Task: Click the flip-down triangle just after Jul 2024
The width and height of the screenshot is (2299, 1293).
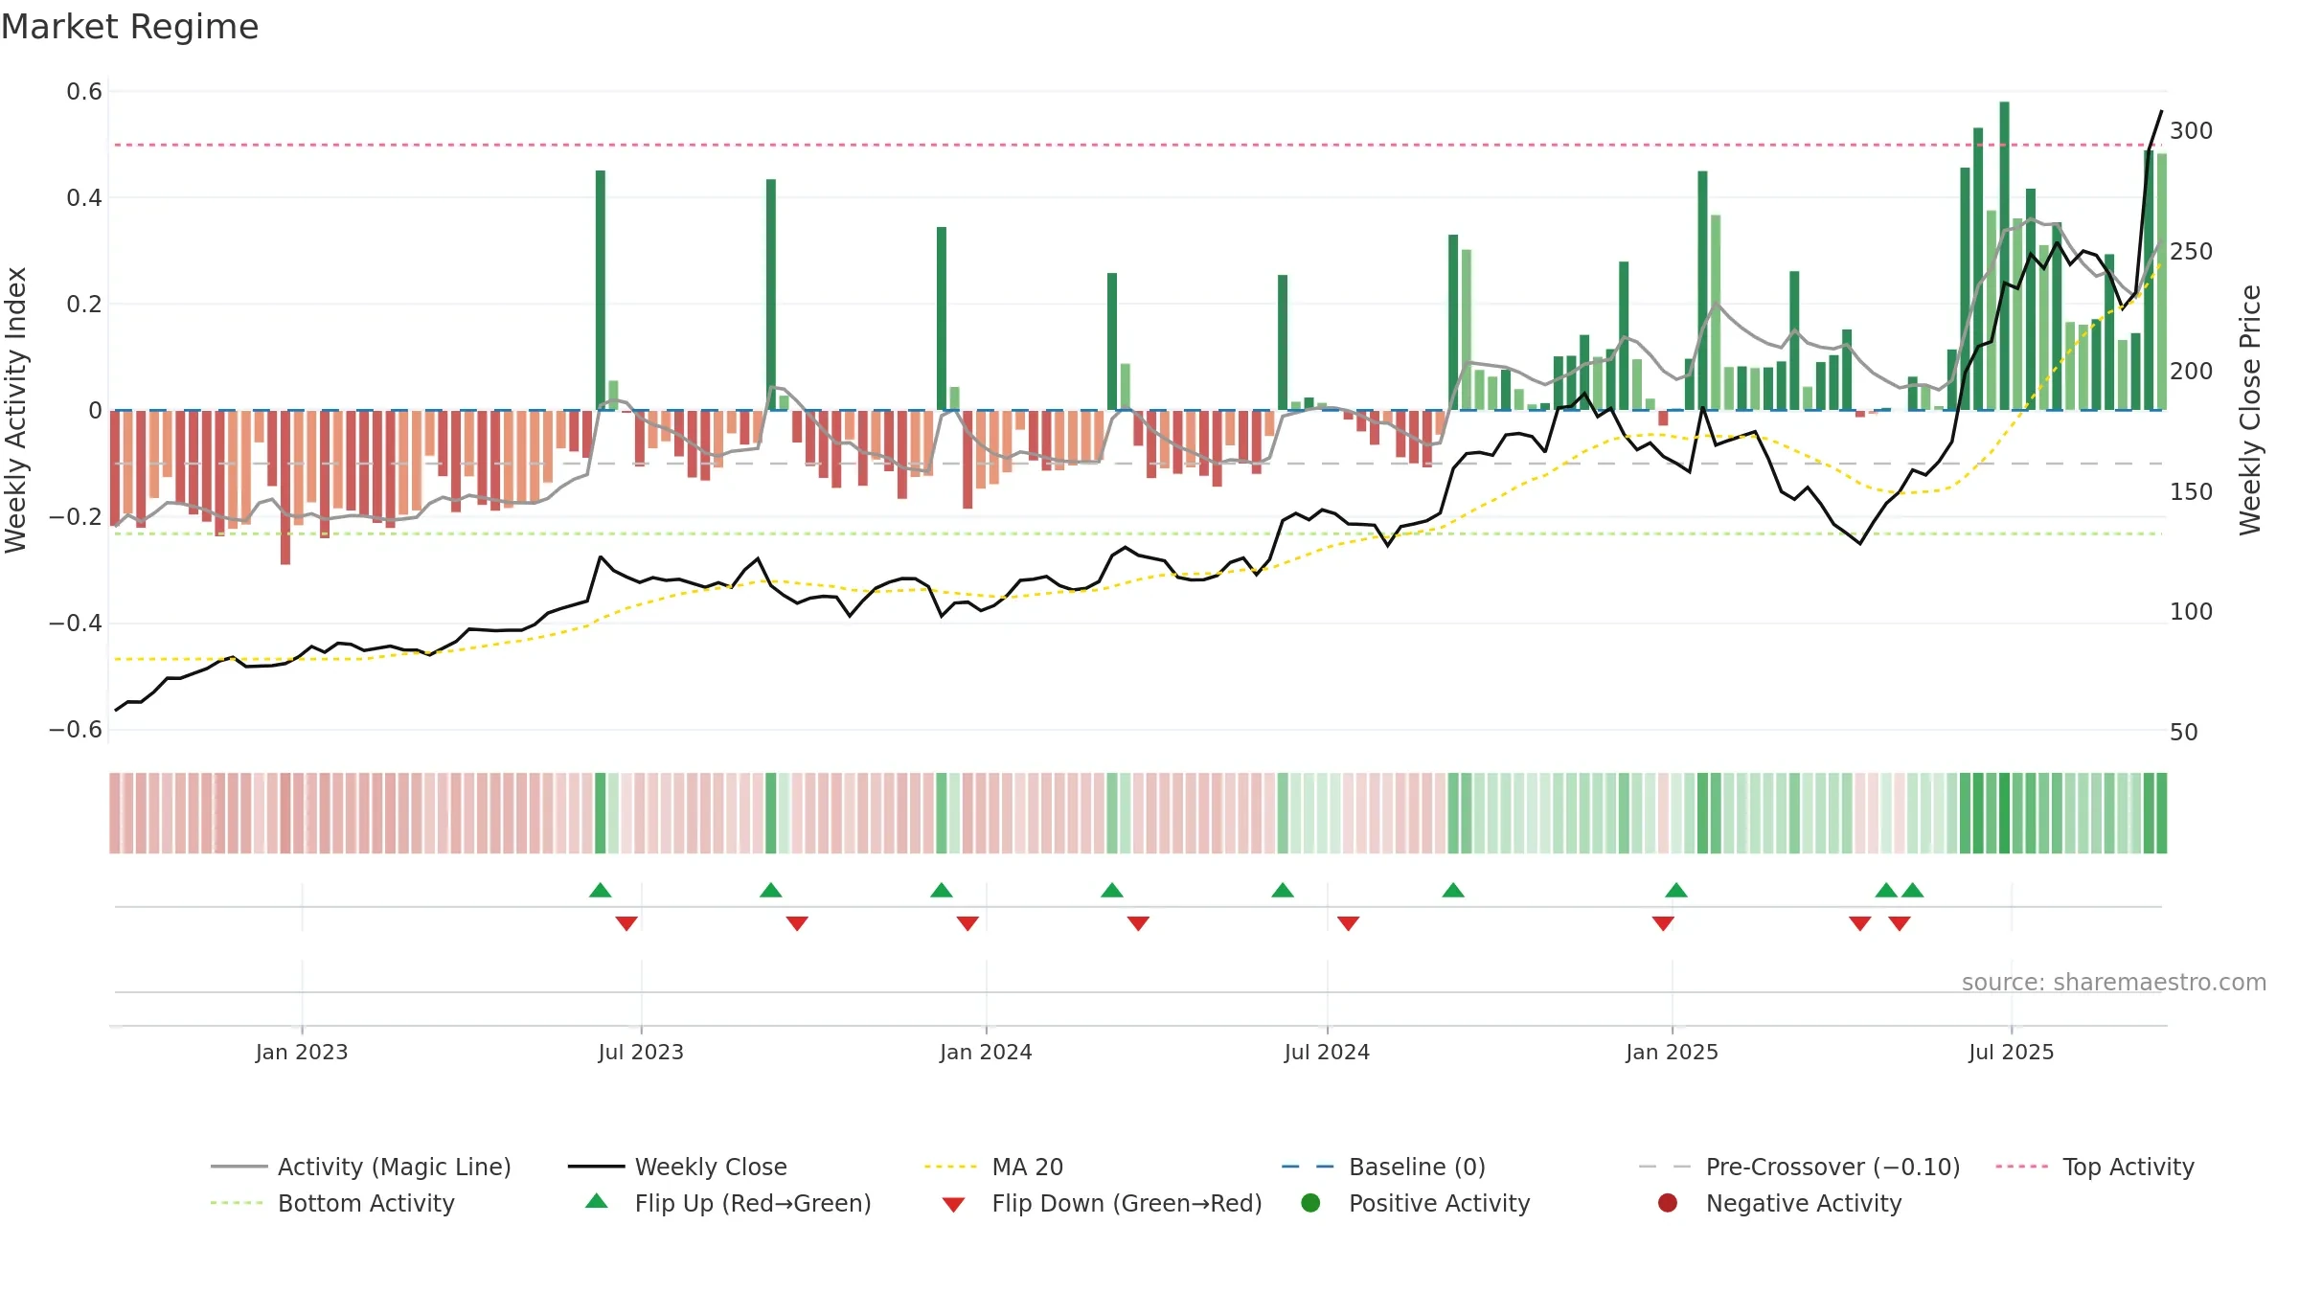Action: click(1349, 923)
